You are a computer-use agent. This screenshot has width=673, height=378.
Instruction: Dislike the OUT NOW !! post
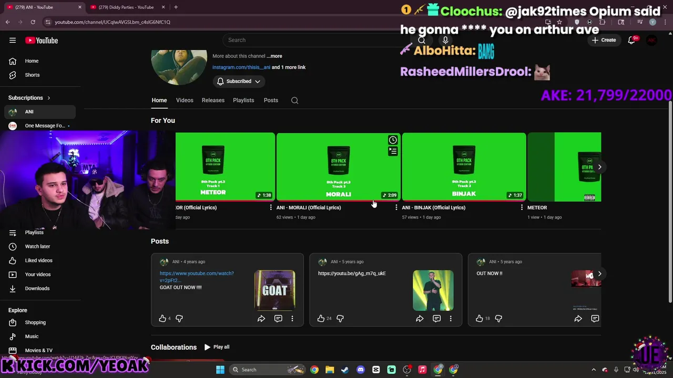(x=498, y=318)
